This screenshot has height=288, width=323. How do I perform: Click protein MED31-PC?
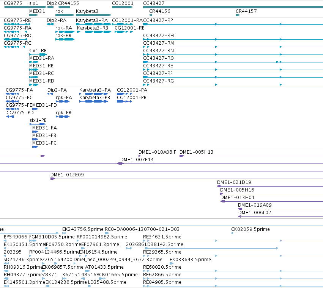(44, 143)
